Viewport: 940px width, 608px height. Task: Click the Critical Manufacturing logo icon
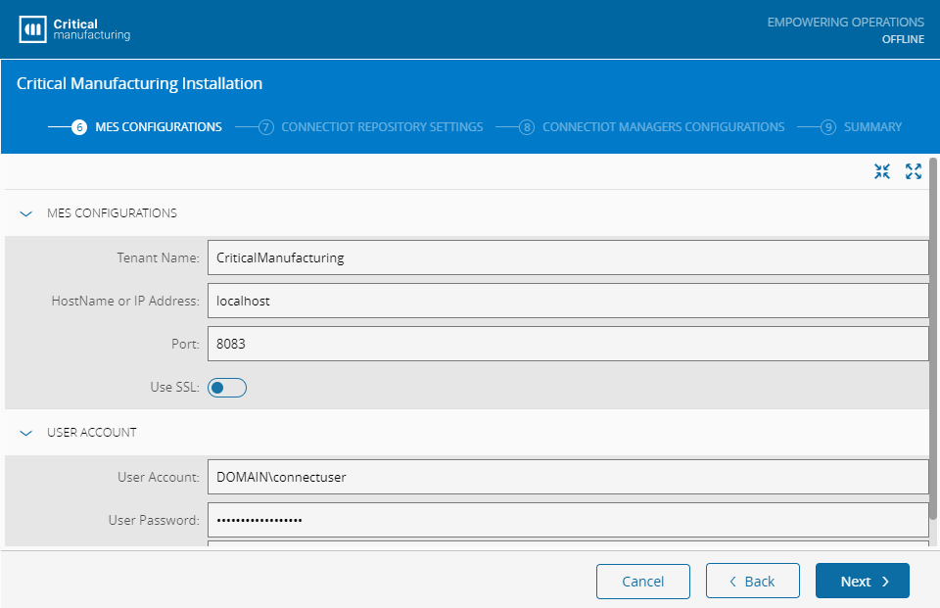coord(33,29)
